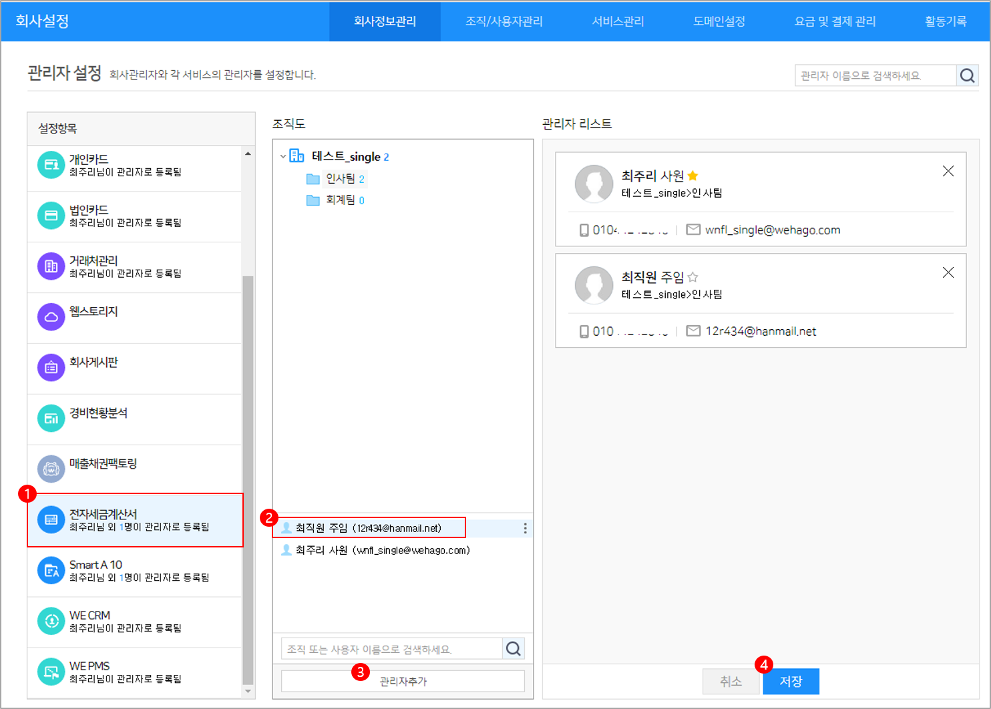991x709 pixels.
Task: Click the 저장 button
Action: coord(791,682)
